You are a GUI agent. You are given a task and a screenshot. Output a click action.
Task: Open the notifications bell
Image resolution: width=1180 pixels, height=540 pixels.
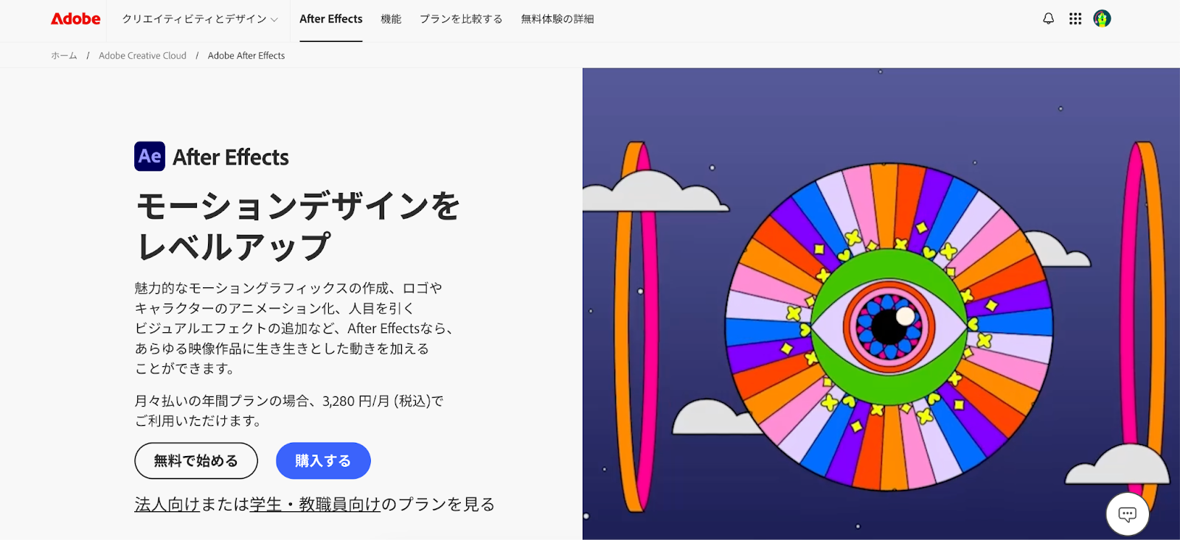1048,18
